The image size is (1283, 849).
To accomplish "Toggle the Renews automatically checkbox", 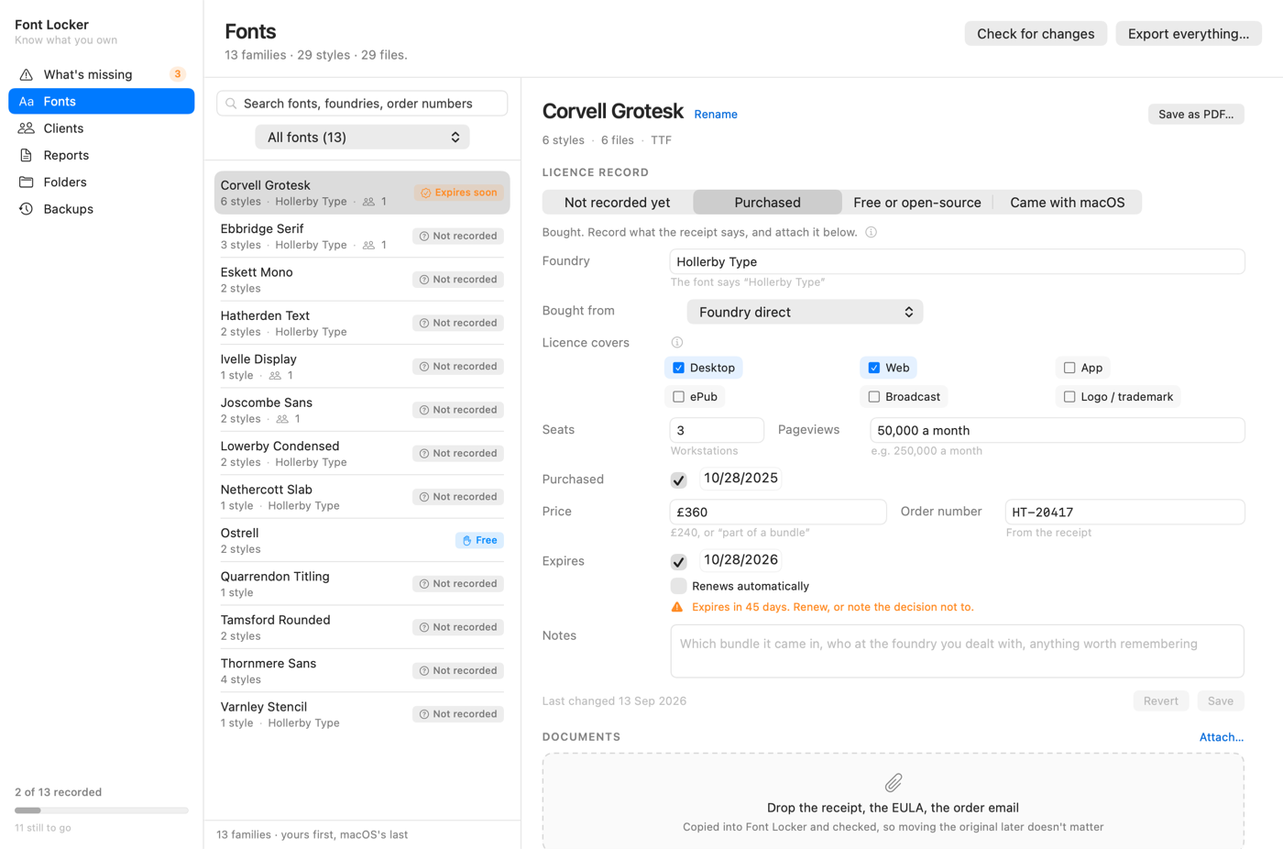I will point(678,586).
